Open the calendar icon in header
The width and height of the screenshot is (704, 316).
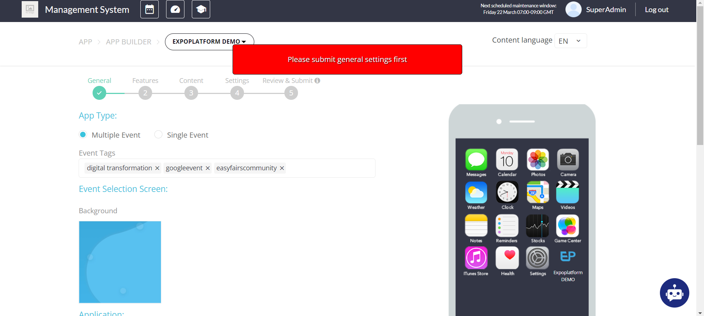click(150, 10)
